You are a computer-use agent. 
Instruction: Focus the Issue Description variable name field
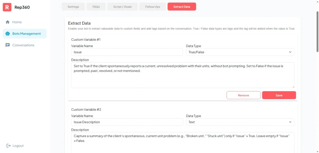pos(127,122)
